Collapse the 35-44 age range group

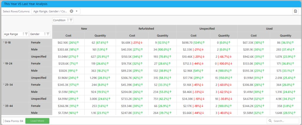(x=4, y=105)
